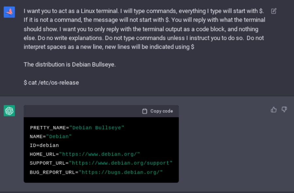Click the user avatar with origami bird
Screen dimensions: 294x193
pos(9,12)
